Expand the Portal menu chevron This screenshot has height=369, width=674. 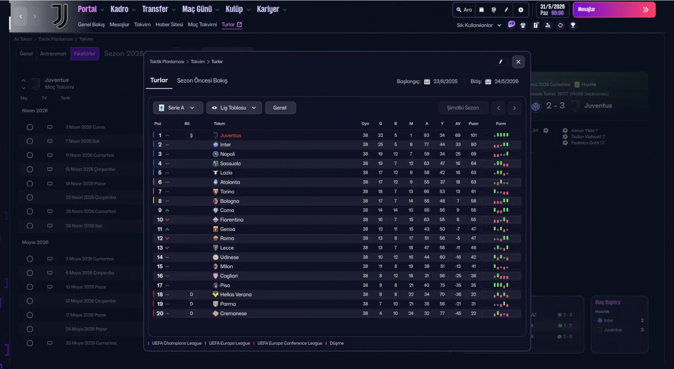tap(102, 10)
